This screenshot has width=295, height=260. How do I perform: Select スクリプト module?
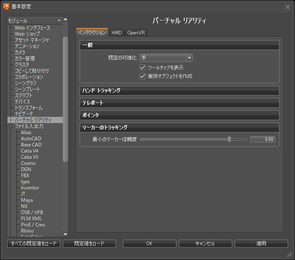[23, 96]
